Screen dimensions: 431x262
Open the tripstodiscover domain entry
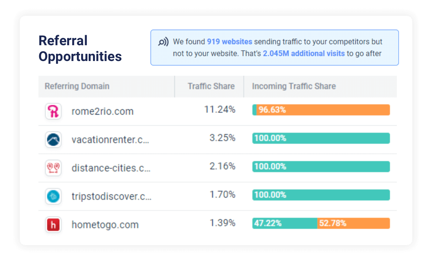(x=112, y=196)
